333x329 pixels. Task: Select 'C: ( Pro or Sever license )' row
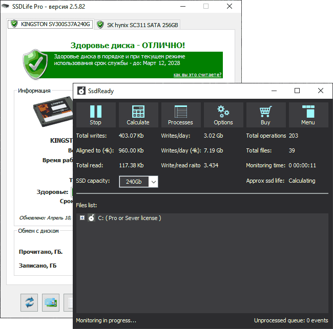(130, 218)
